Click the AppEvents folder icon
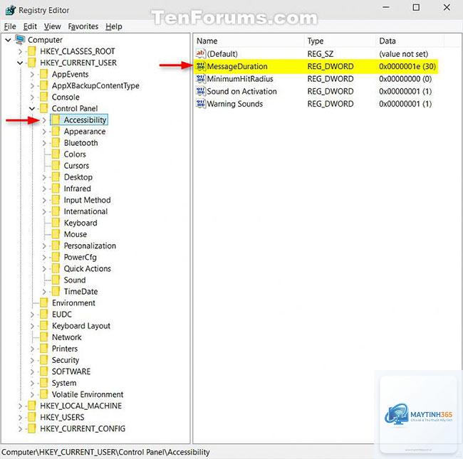This screenshot has width=463, height=459. [x=43, y=74]
